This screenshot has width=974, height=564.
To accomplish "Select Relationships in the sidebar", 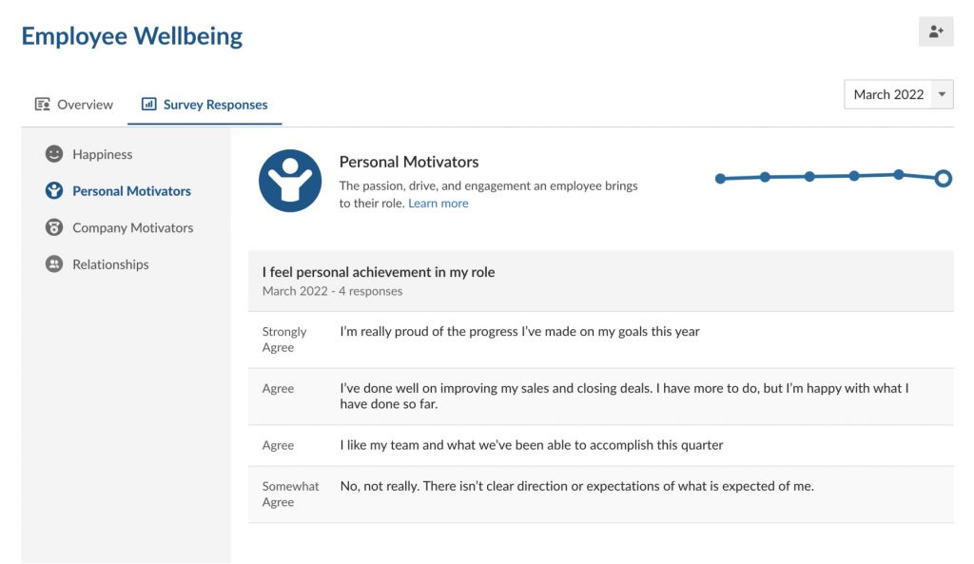I will (110, 264).
